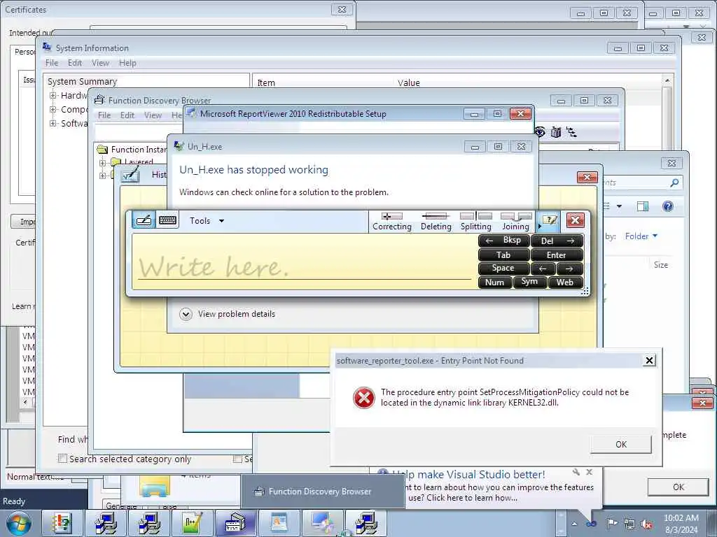Open the Sym symbols pad
Screen dimensions: 717x537
pos(529,282)
